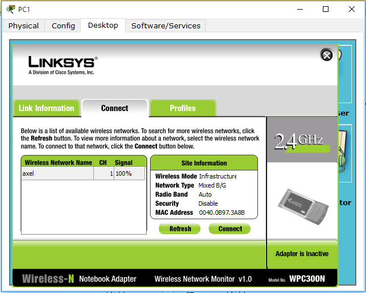Click the Infrastructure wireless mode value

(218, 176)
